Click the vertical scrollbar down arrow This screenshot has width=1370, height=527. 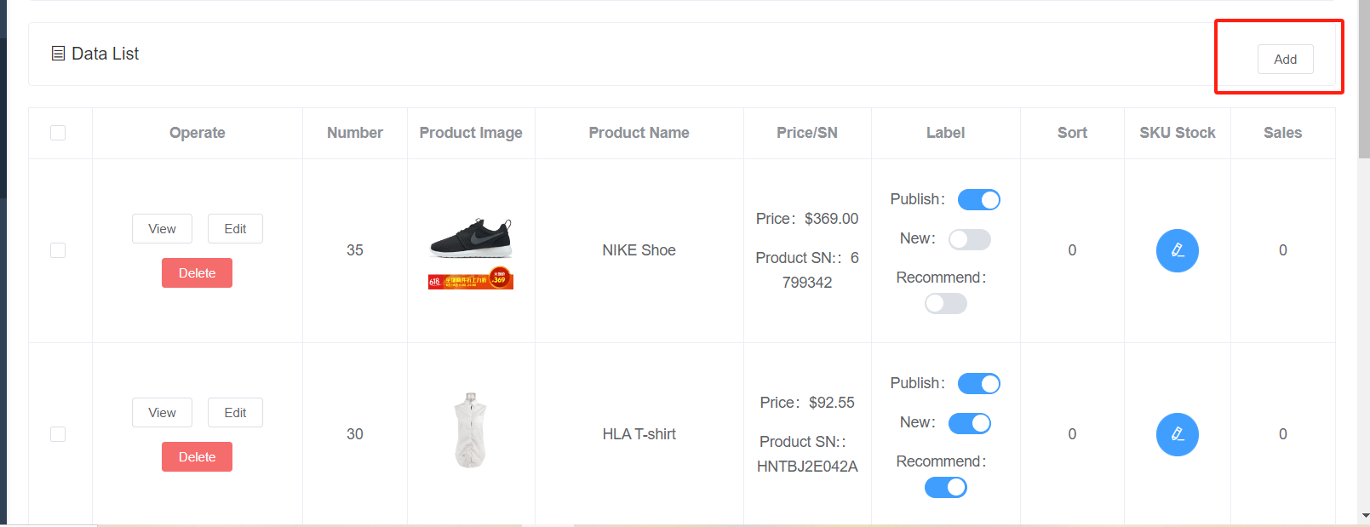click(1365, 516)
